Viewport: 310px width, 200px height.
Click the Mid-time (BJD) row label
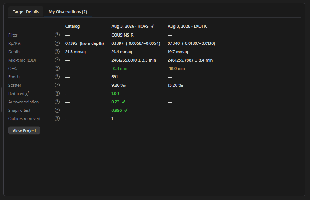pyautogui.click(x=22, y=60)
